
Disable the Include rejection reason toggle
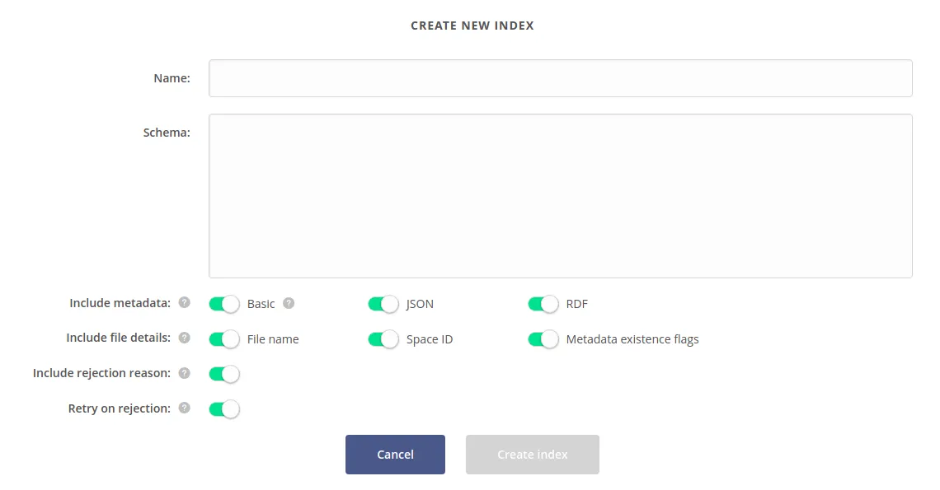pyautogui.click(x=223, y=373)
